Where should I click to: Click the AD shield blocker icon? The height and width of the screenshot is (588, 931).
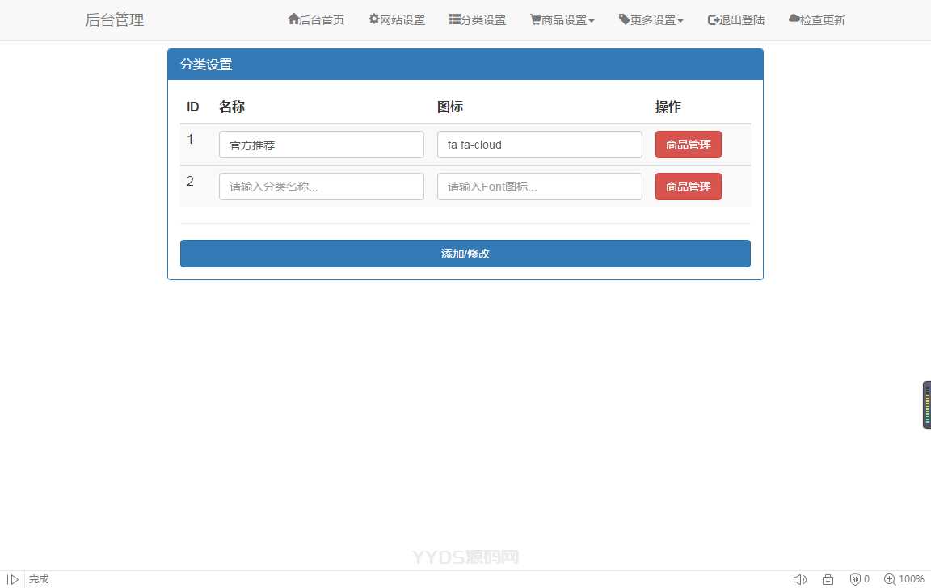tap(855, 579)
